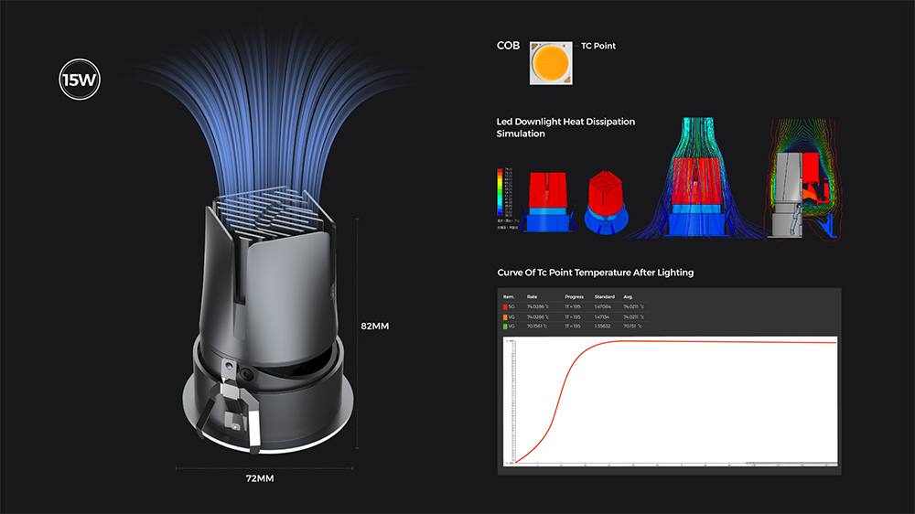Click the Progress column header

(x=575, y=297)
